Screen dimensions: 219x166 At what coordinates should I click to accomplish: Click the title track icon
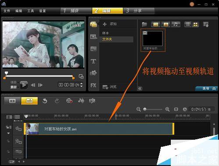pos(18,152)
